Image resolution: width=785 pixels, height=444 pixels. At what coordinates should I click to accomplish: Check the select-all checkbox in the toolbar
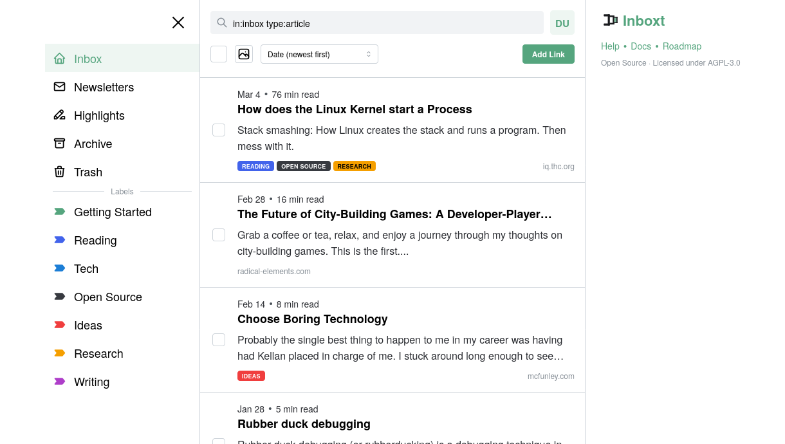pos(219,54)
